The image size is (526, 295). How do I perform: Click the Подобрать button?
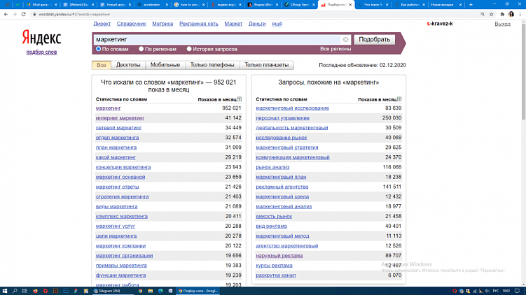click(375, 40)
